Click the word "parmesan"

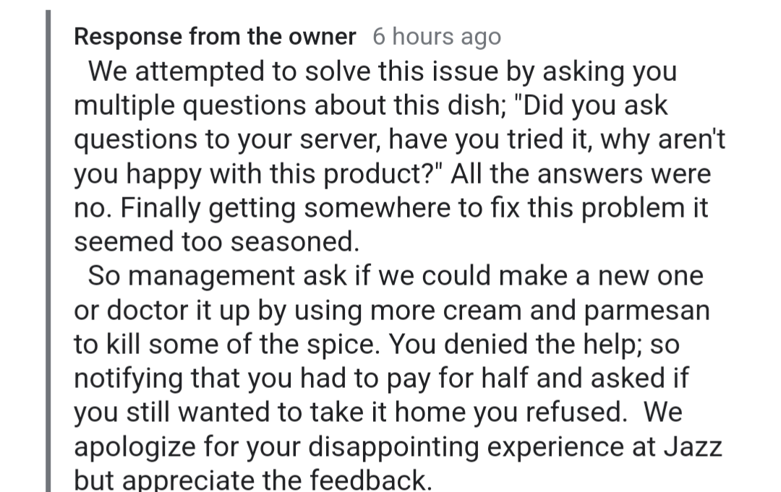coord(654,310)
